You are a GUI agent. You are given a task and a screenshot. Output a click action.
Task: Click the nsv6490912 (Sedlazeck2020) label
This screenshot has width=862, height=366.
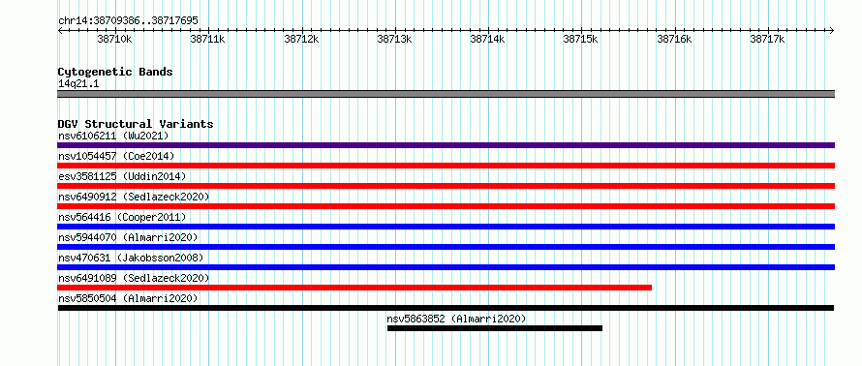click(x=134, y=197)
